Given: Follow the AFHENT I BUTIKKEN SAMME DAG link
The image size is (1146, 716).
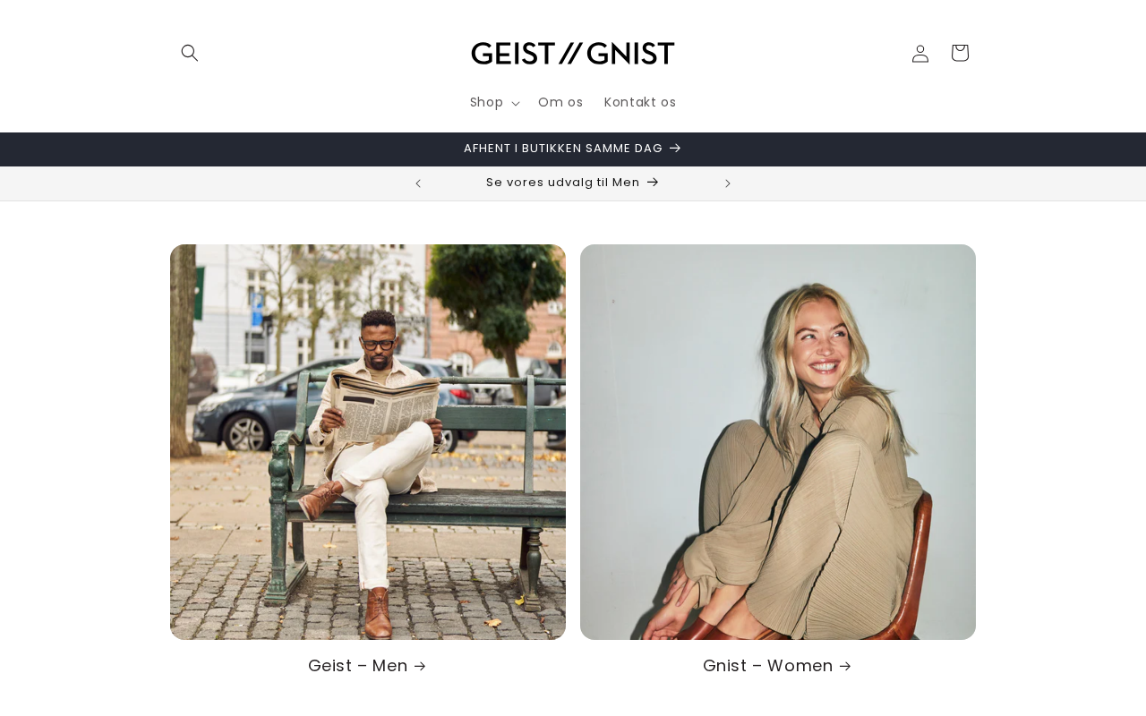Looking at the screenshot, I should [x=573, y=149].
